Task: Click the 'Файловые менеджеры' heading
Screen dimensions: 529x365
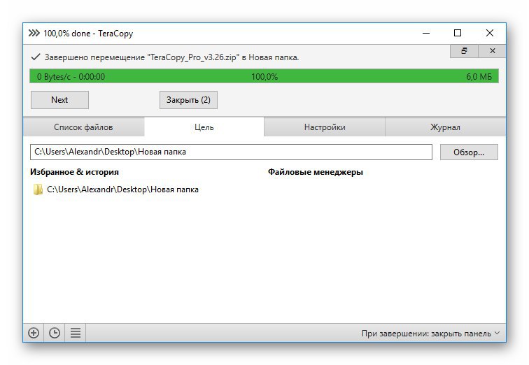Action: (x=316, y=172)
